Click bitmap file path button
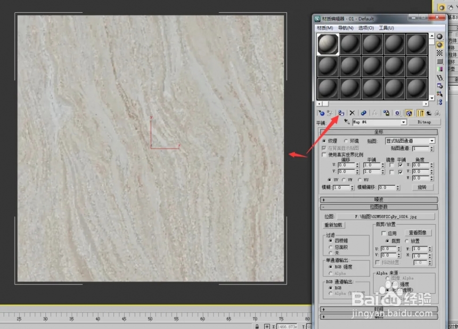 386,216
